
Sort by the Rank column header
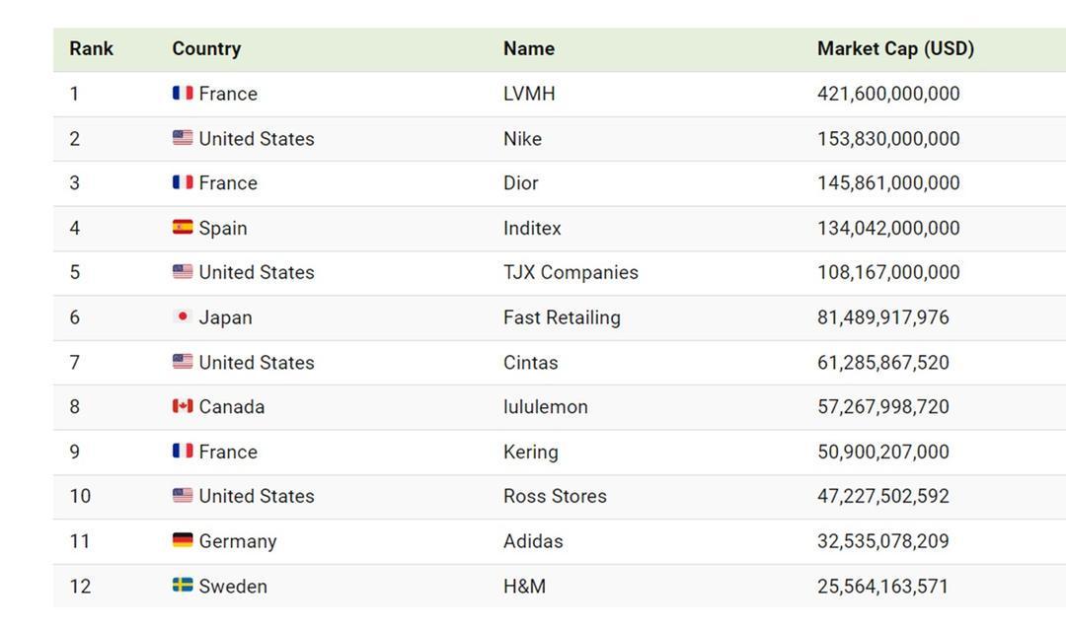[91, 48]
